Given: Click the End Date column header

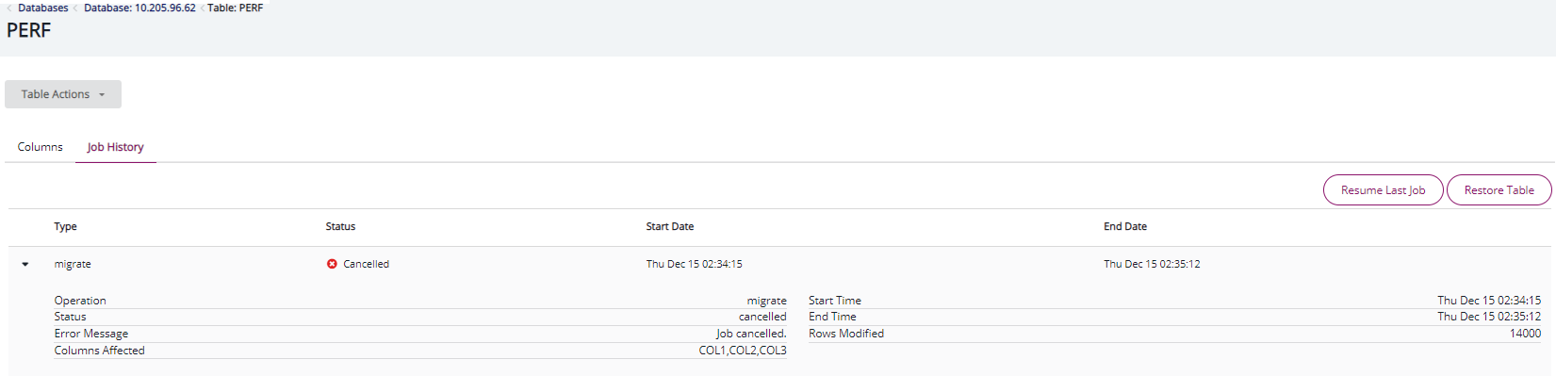Looking at the screenshot, I should tap(1125, 227).
